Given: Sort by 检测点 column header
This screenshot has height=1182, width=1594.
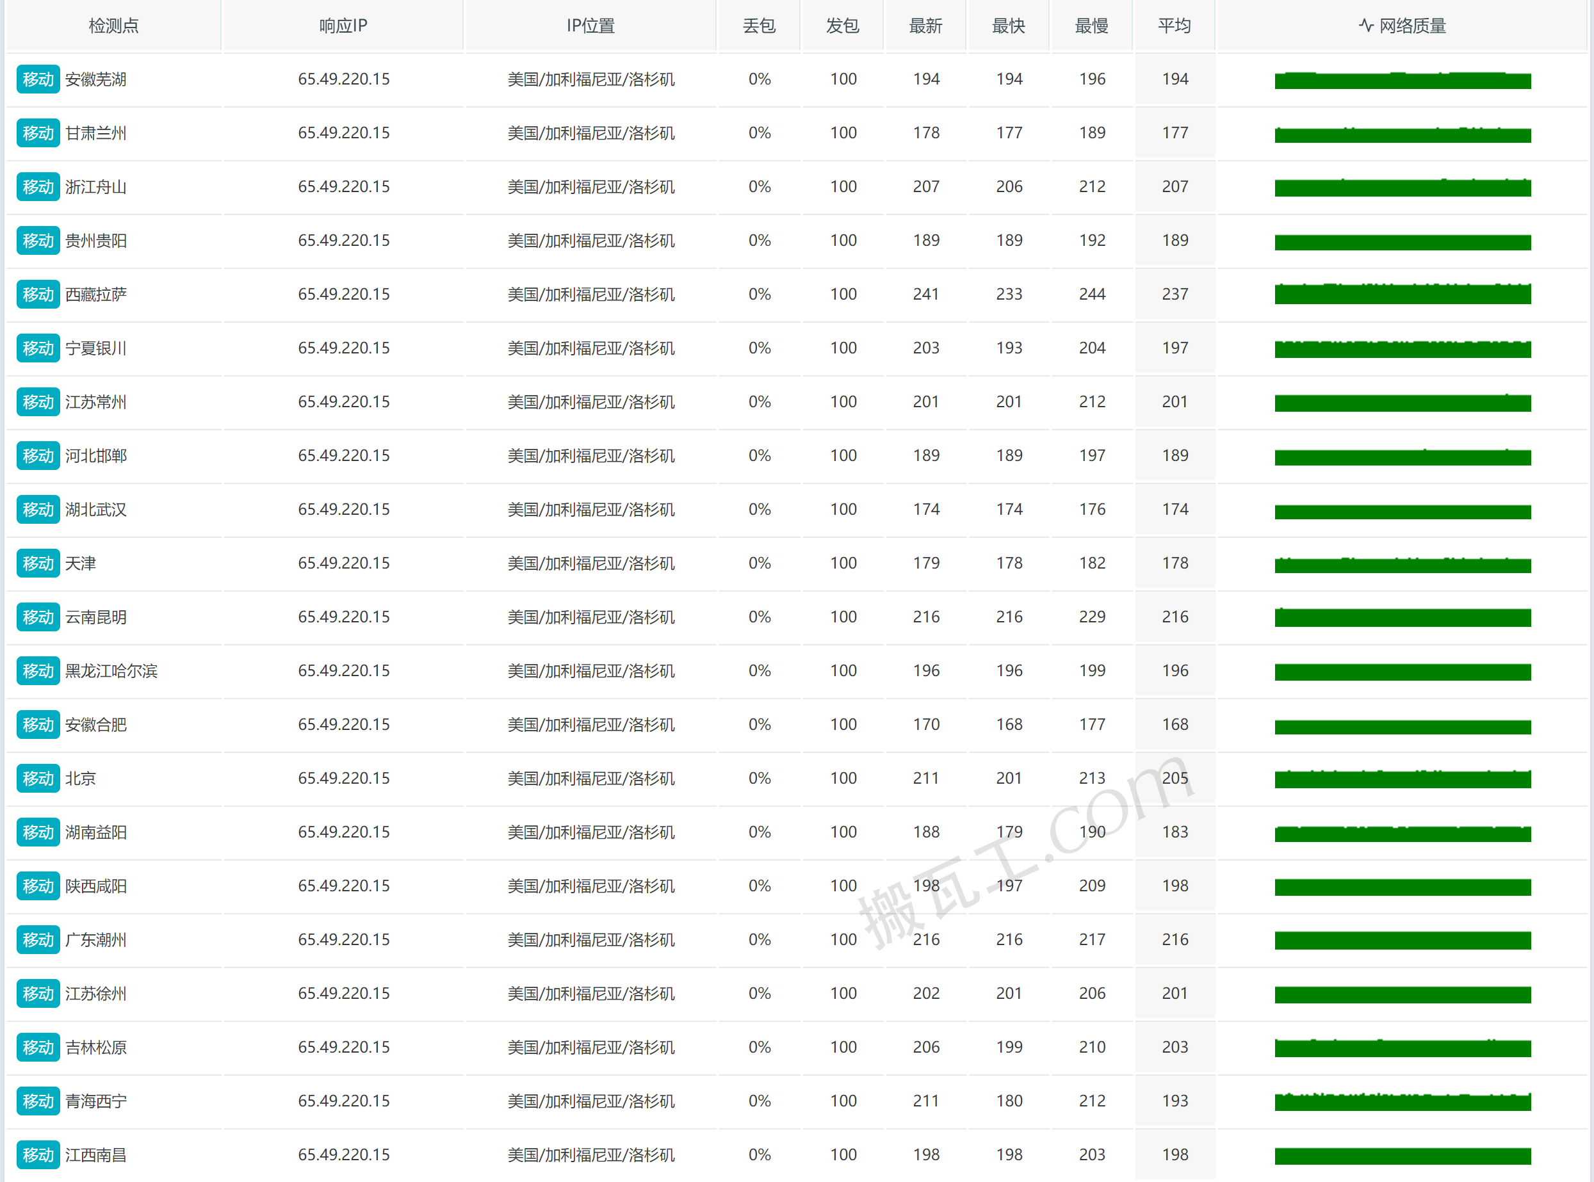Looking at the screenshot, I should click(114, 26).
